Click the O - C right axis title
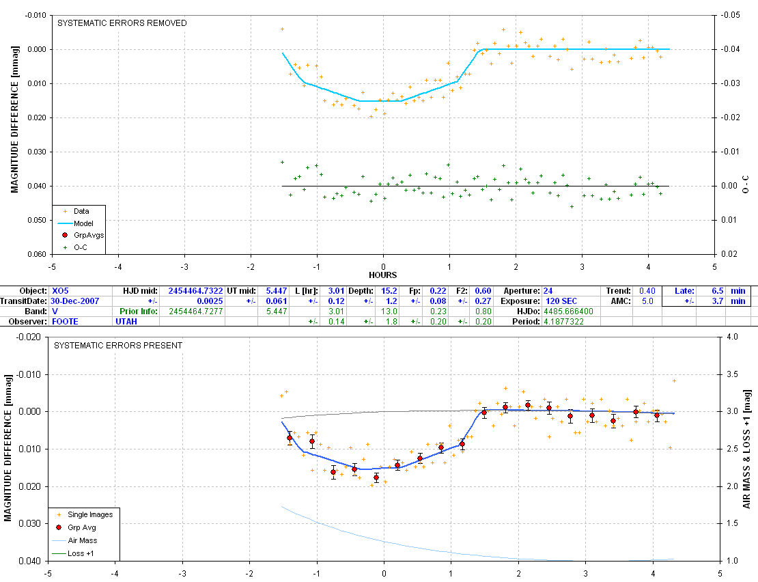This screenshot has width=758, height=582. [746, 184]
